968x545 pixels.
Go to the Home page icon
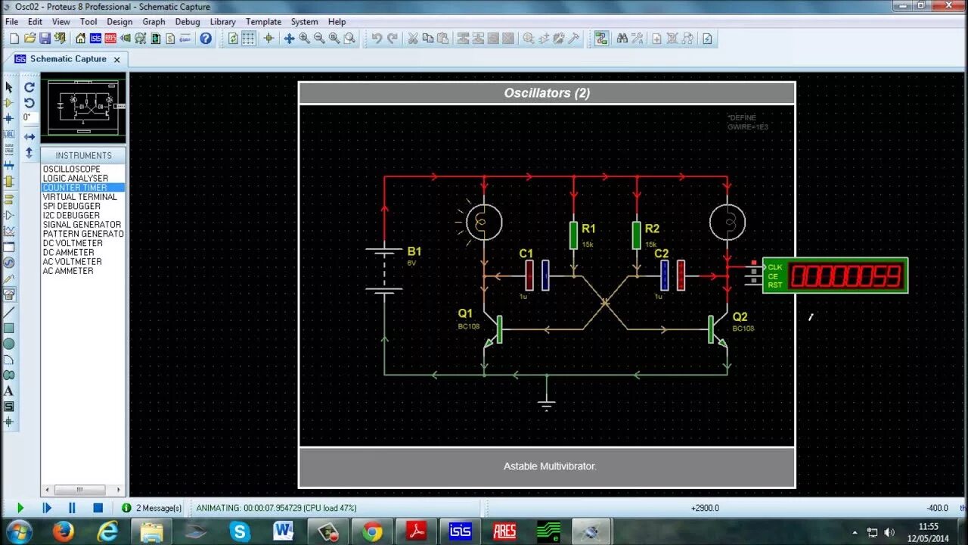(80, 38)
